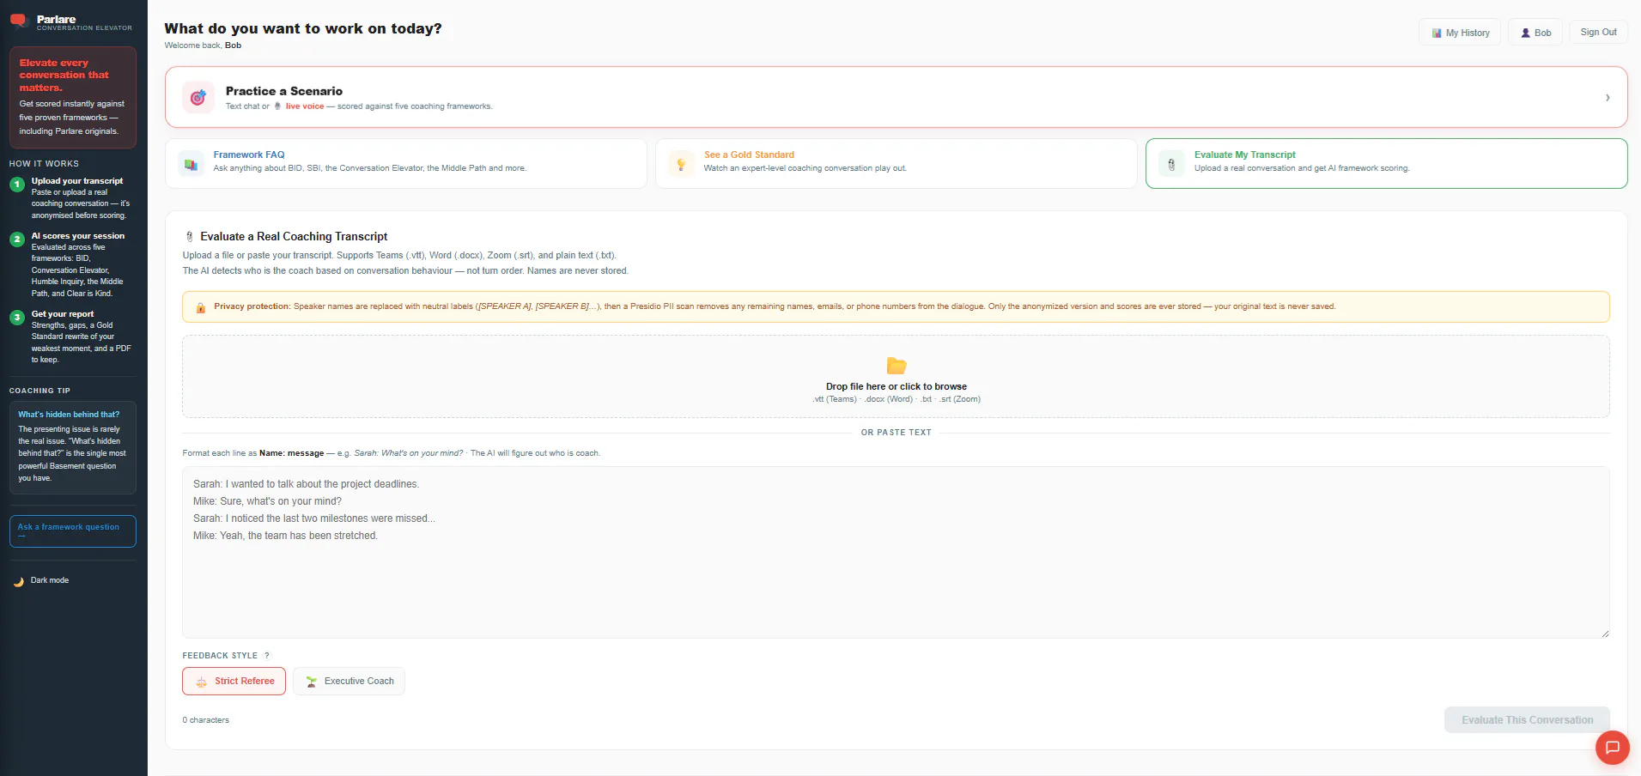Click the Strict Referee whistle icon
Viewport: 1641px width, 776px height.
click(202, 682)
